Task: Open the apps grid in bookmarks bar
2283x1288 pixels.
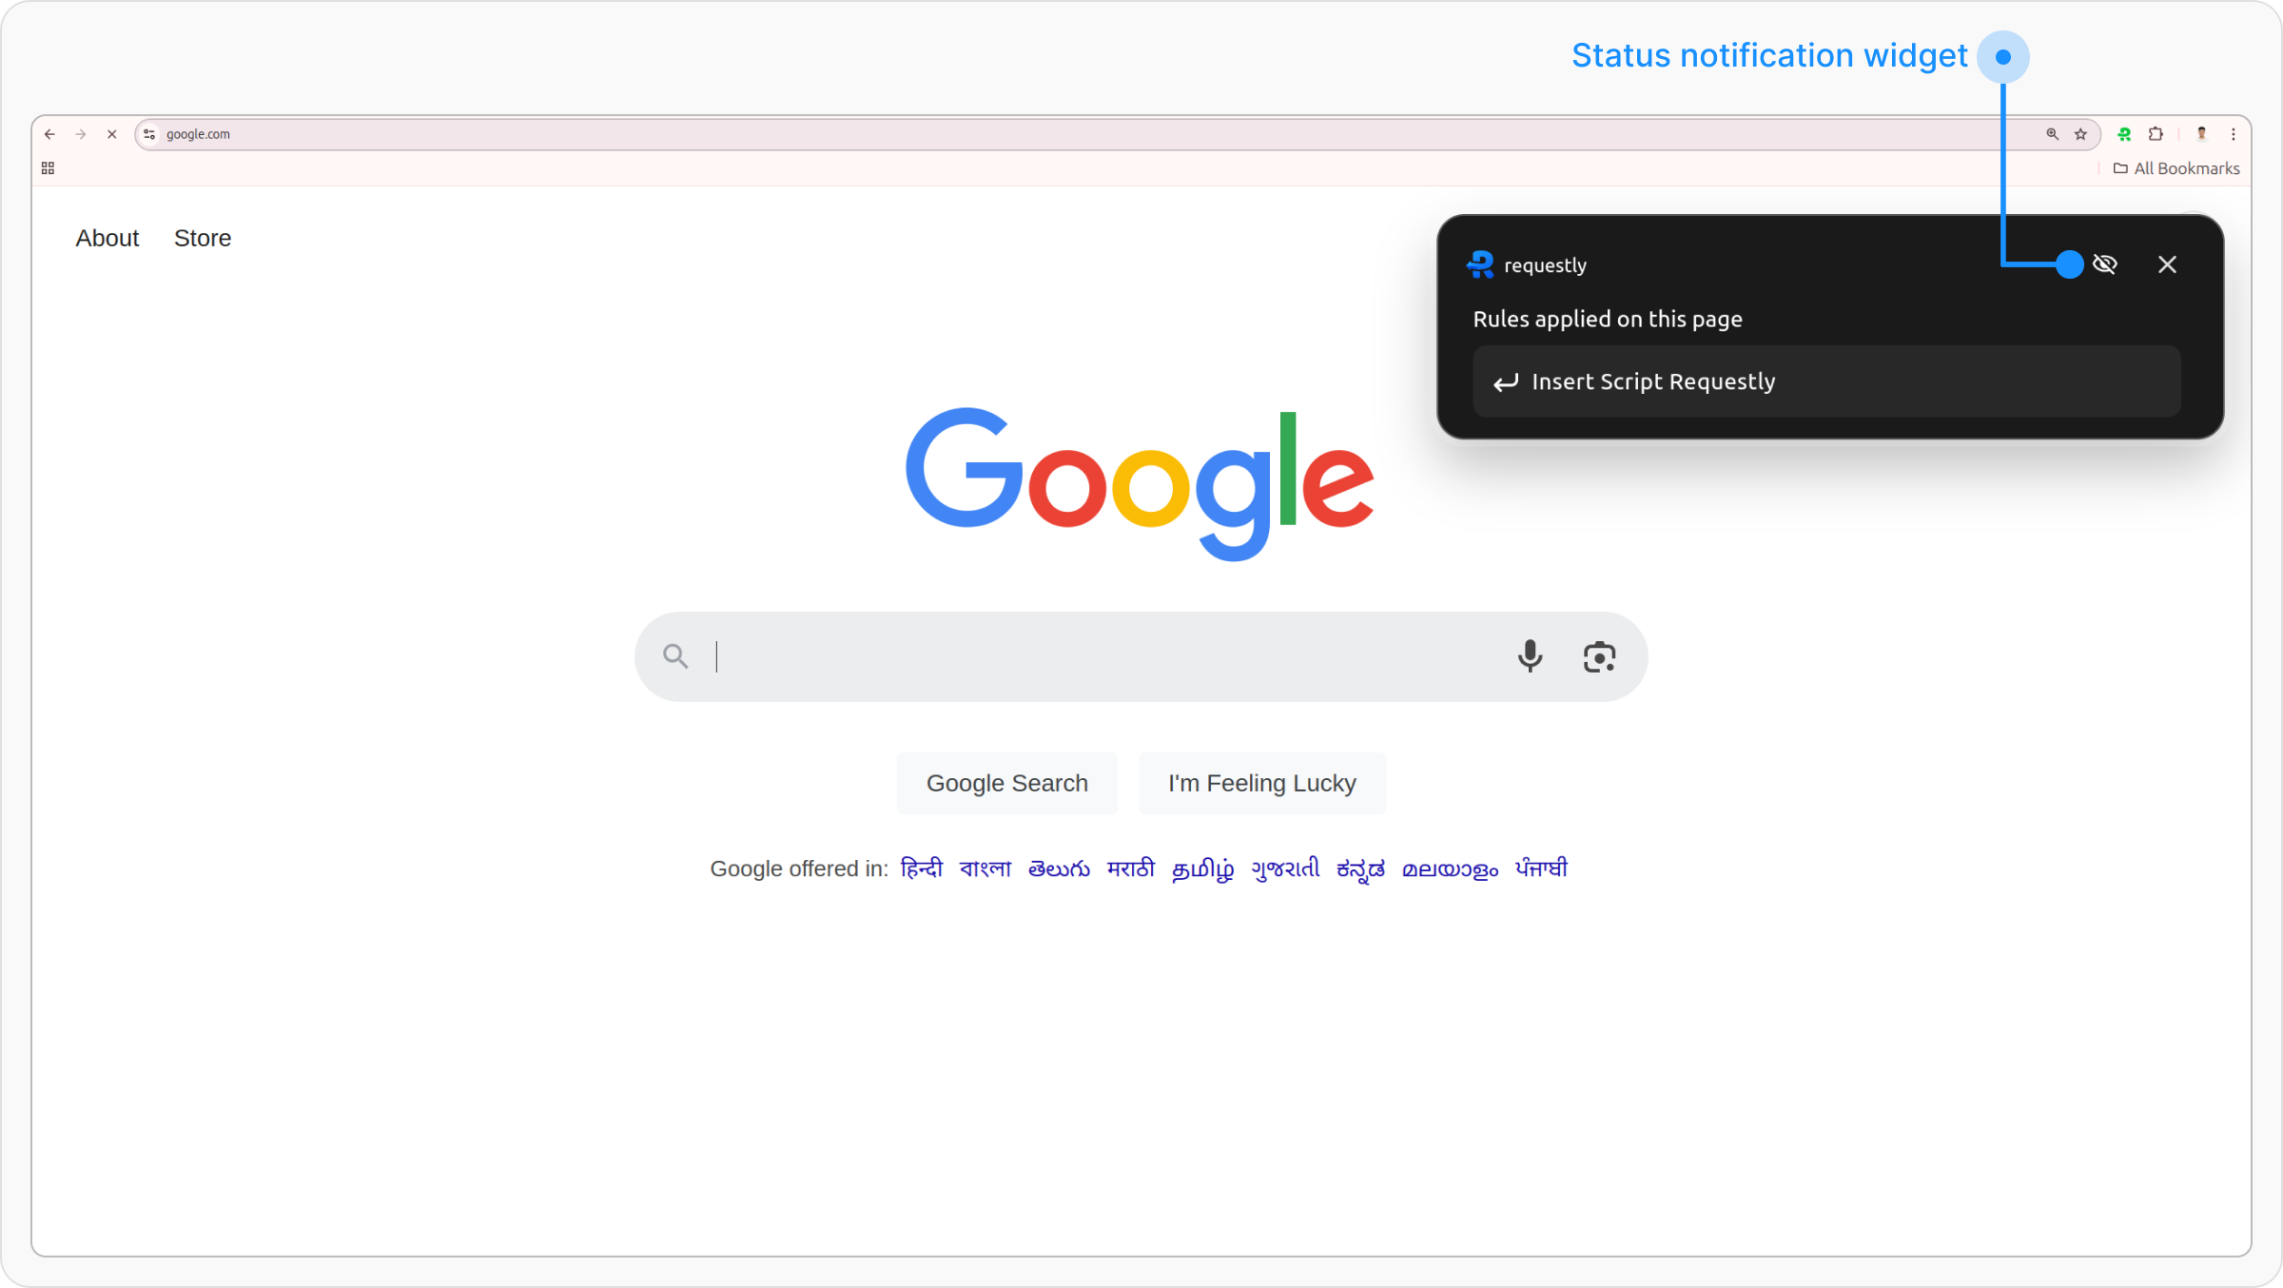Action: coord(48,168)
